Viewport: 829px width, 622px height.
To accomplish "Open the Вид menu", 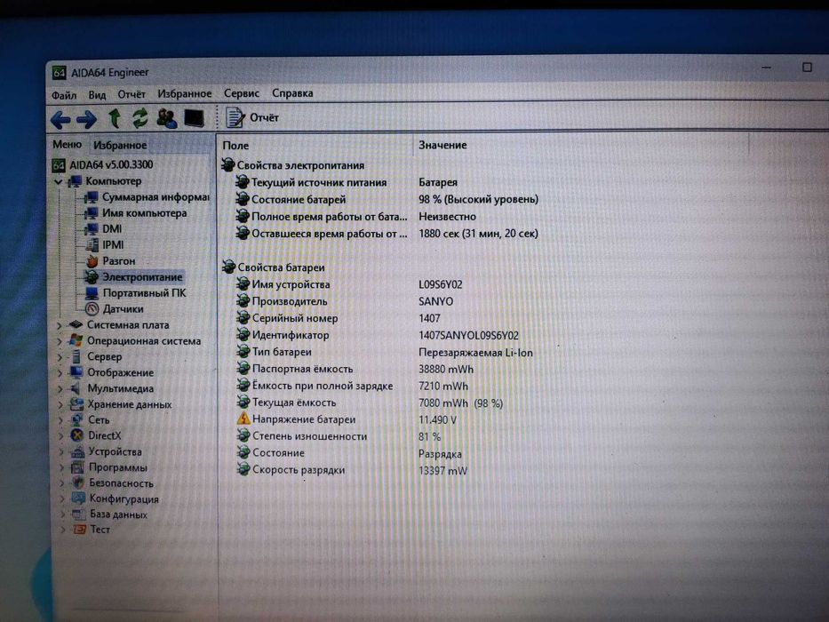I will [x=97, y=95].
